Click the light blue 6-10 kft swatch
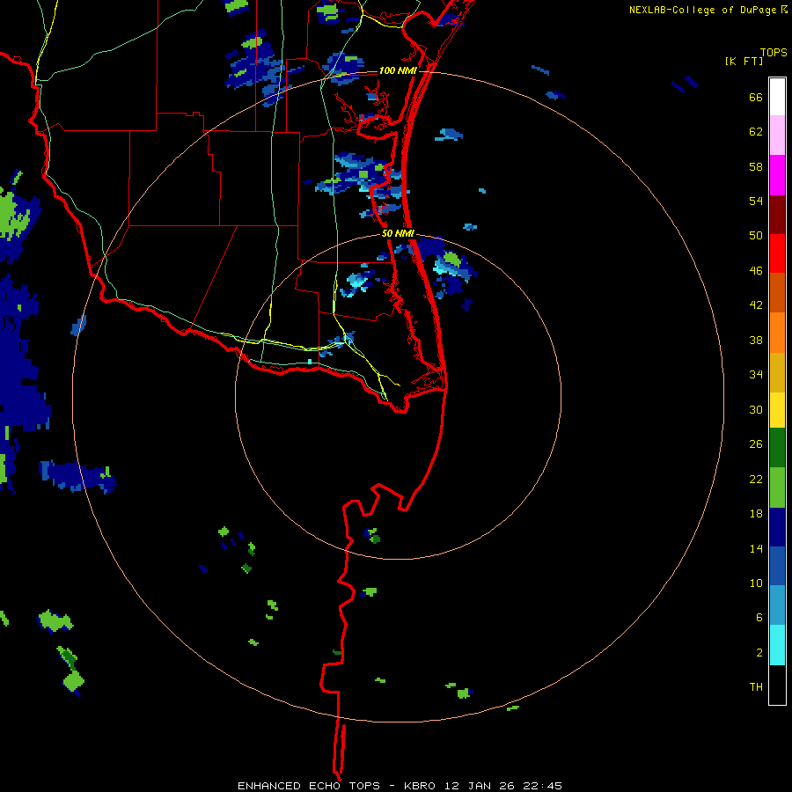 [x=777, y=605]
